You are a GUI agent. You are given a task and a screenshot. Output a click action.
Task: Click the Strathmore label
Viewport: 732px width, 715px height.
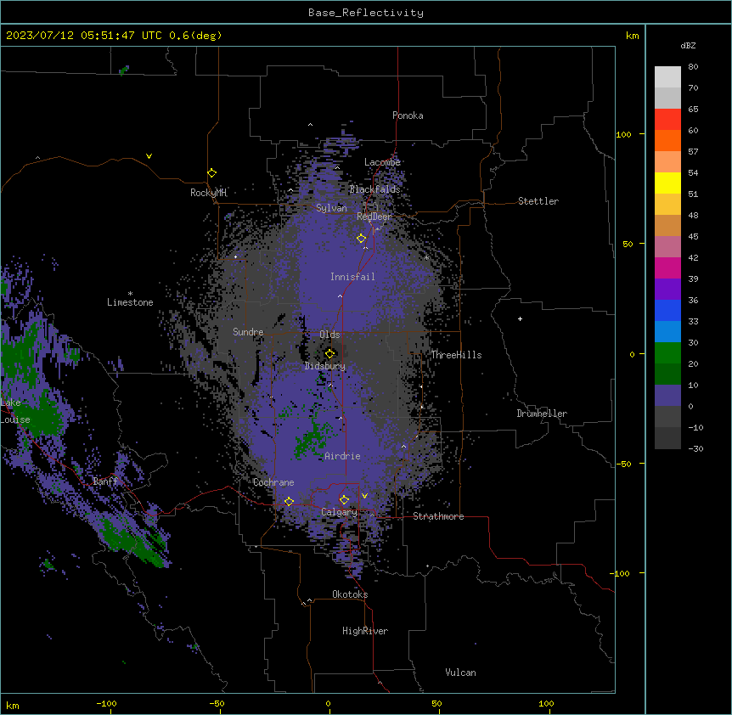(x=438, y=516)
